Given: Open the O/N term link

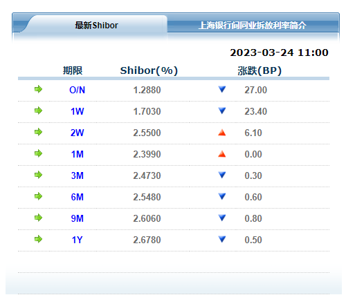Looking at the screenshot, I should pyautogui.click(x=77, y=90).
